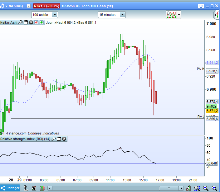
Task: Click the NASDAQ title text
Action: (x=16, y=6)
